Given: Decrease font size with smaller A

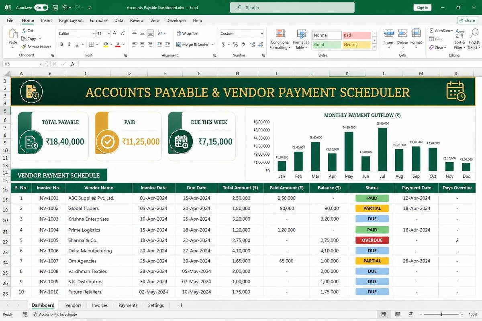Looking at the screenshot, I should 124,34.
